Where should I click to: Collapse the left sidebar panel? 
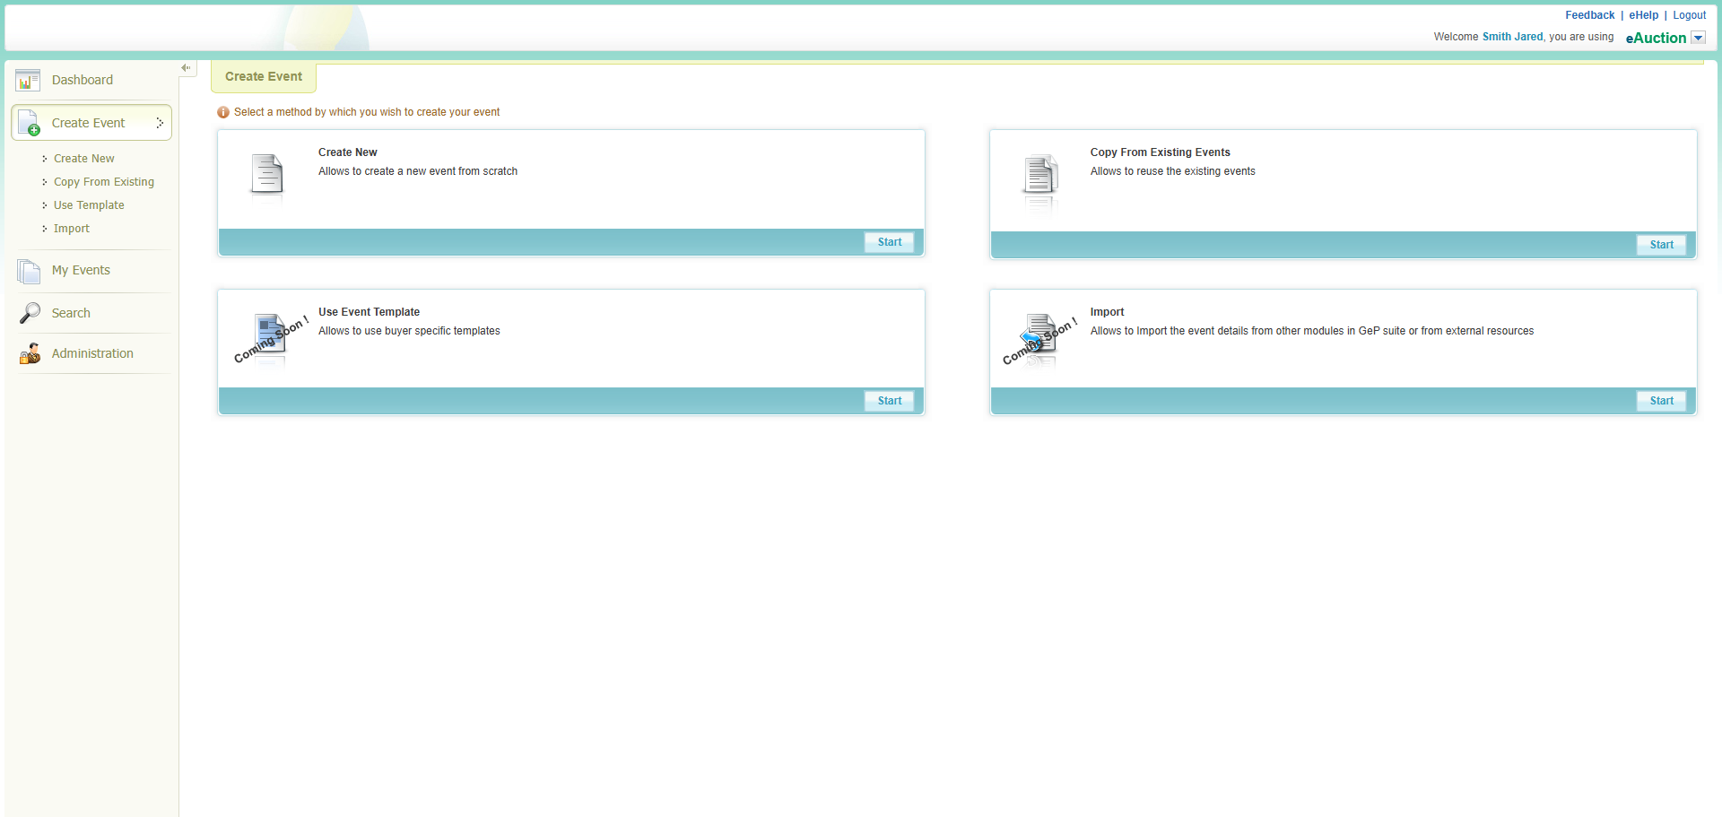186,68
